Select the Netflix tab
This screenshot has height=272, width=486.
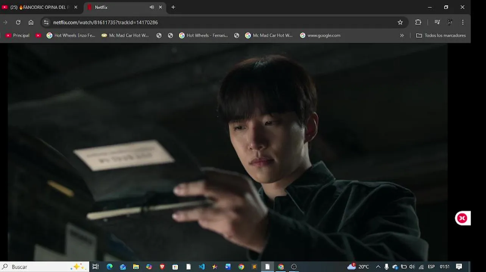pyautogui.click(x=124, y=7)
